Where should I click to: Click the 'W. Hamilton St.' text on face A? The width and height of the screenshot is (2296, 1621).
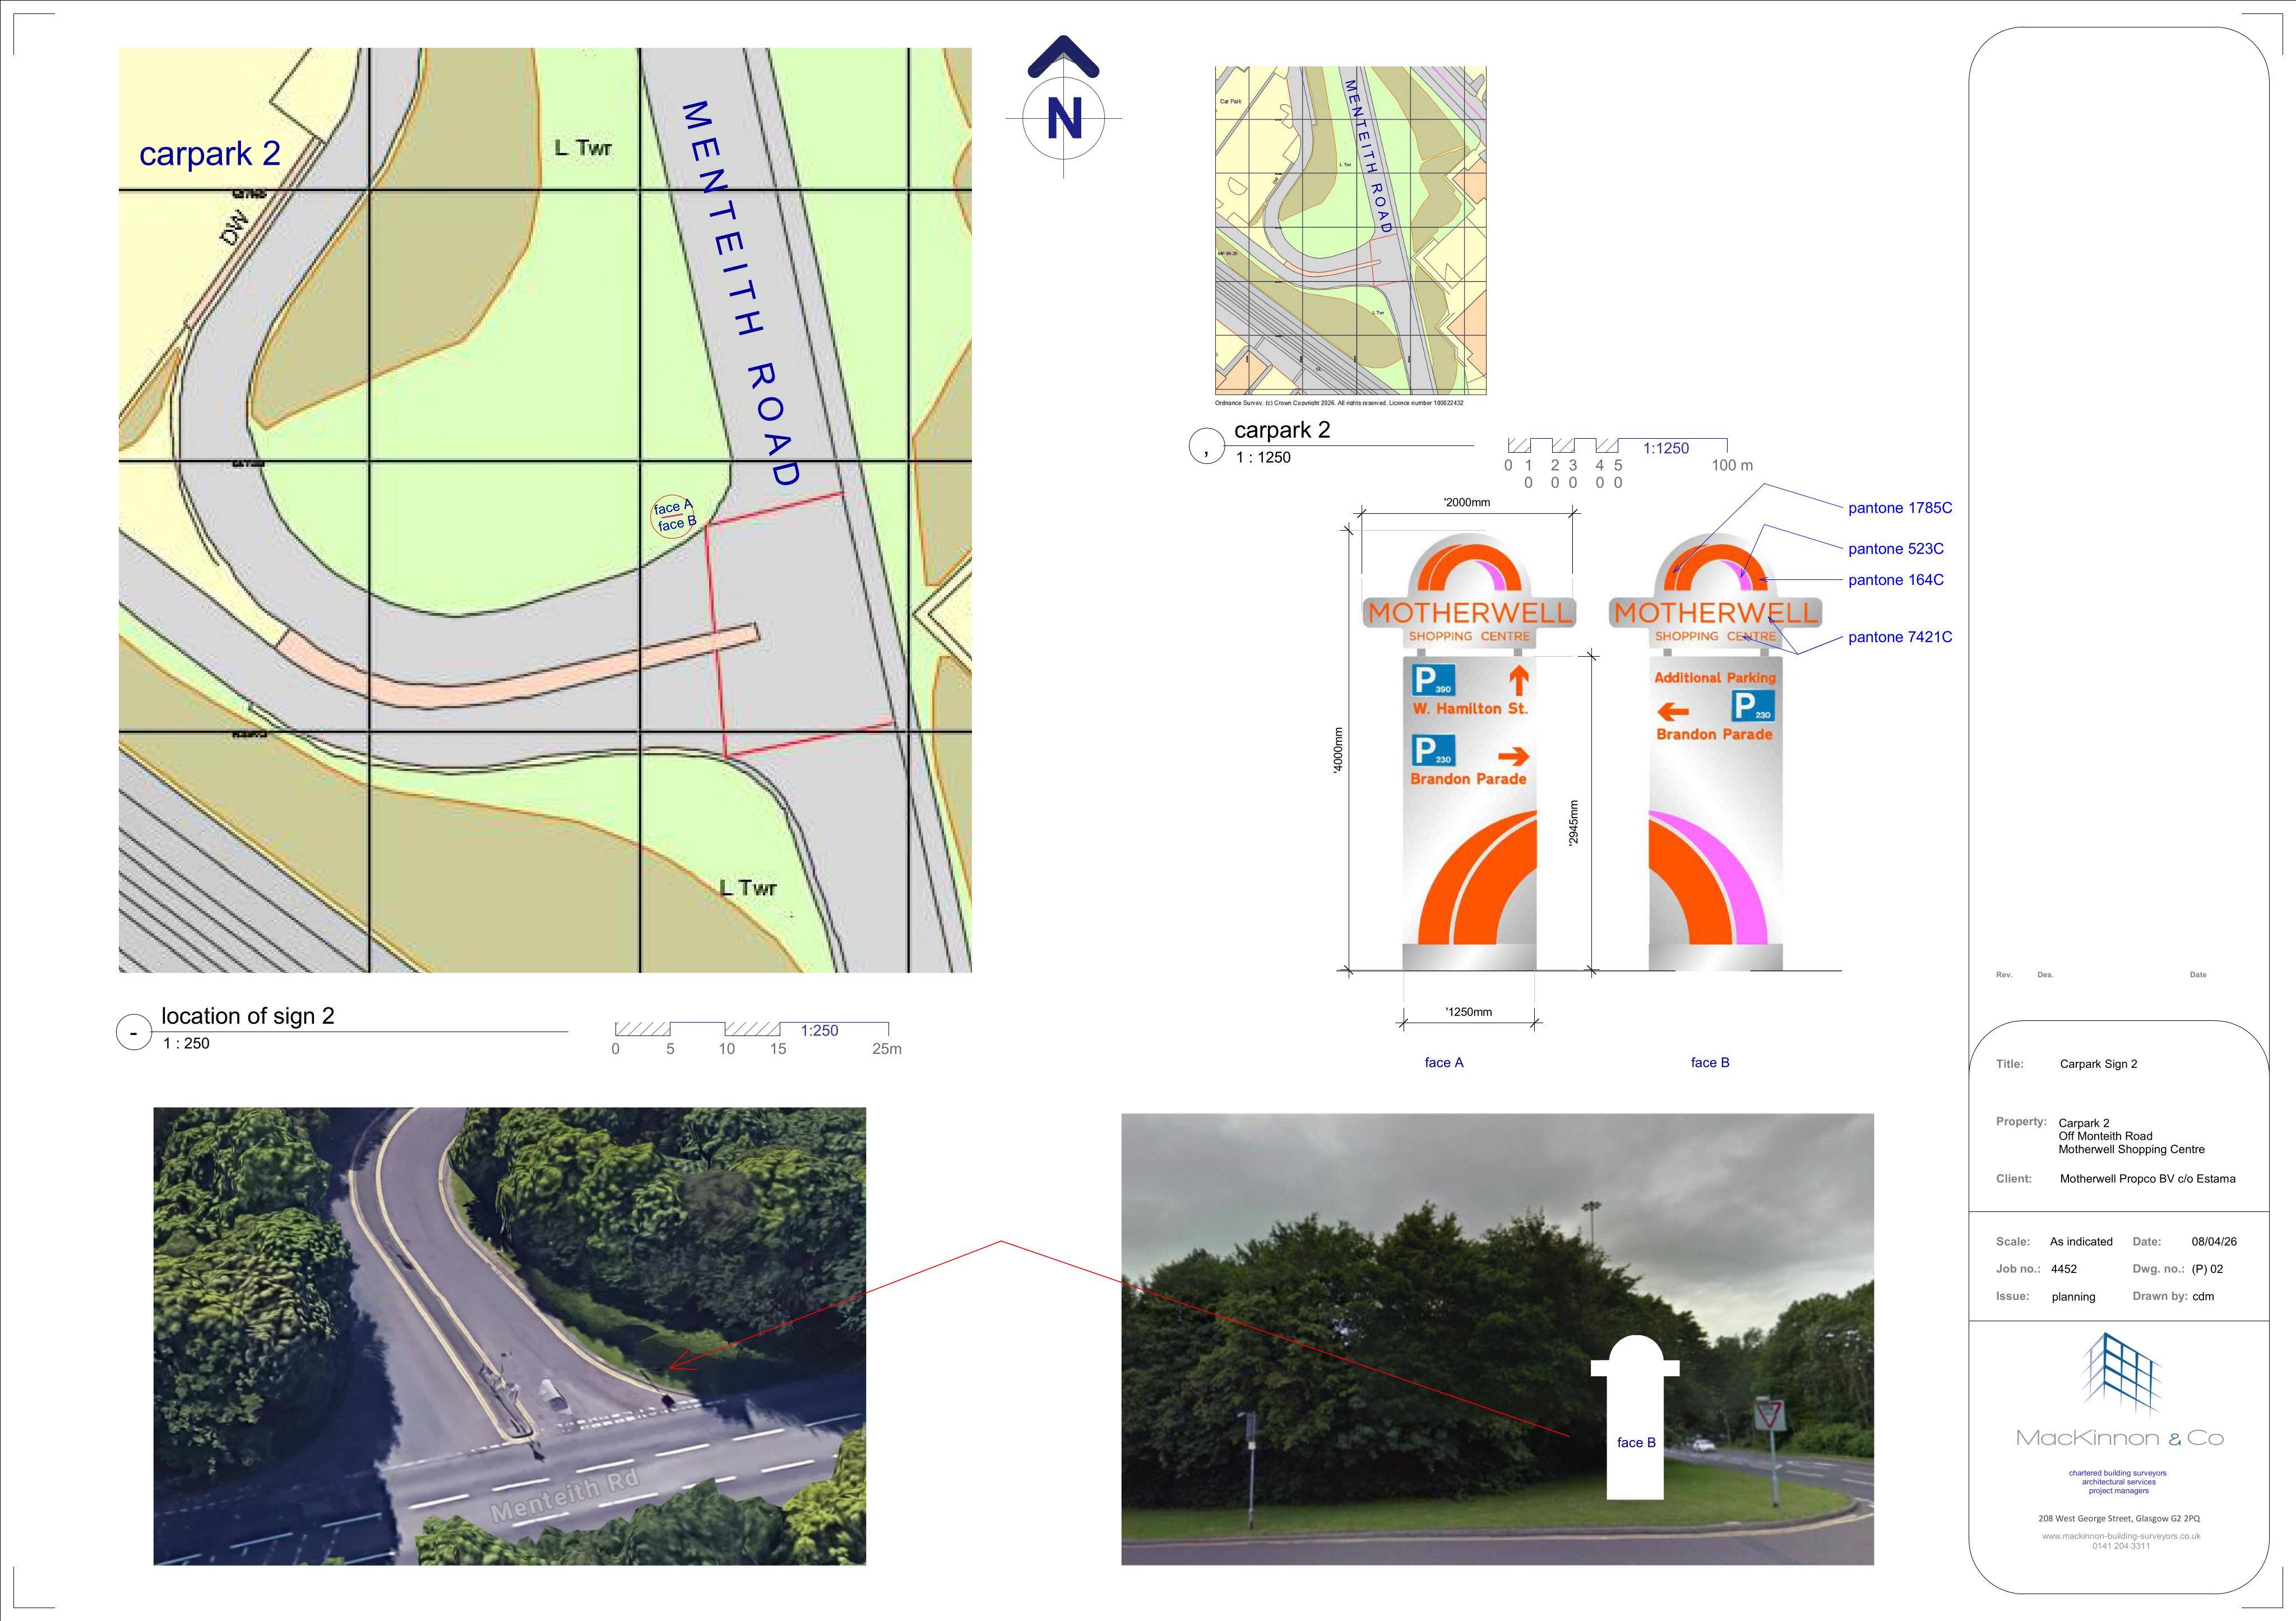pyautogui.click(x=1470, y=709)
